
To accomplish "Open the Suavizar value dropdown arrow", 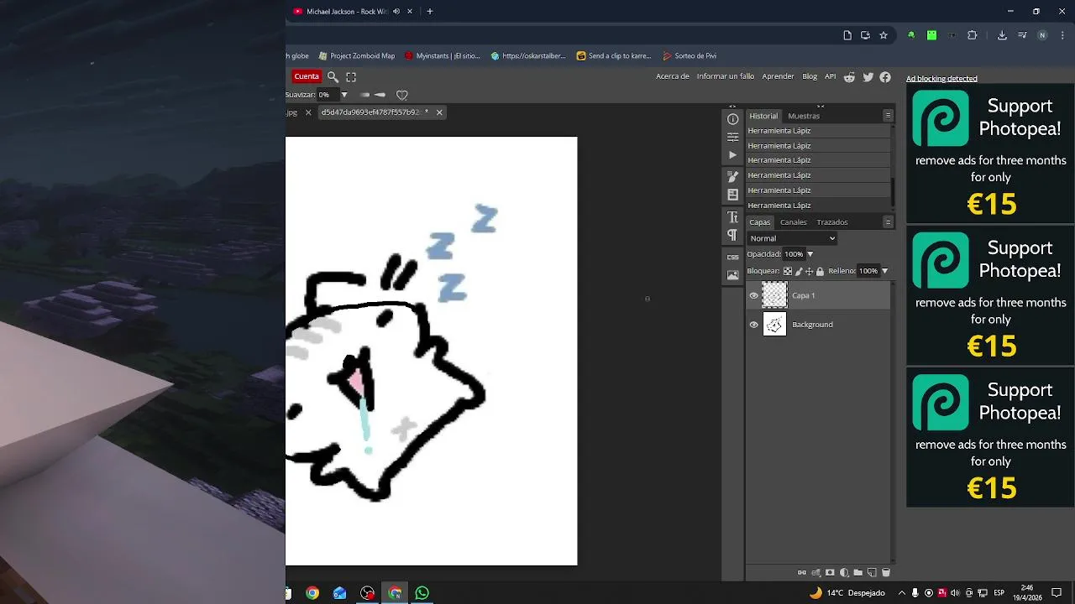I will tap(343, 95).
